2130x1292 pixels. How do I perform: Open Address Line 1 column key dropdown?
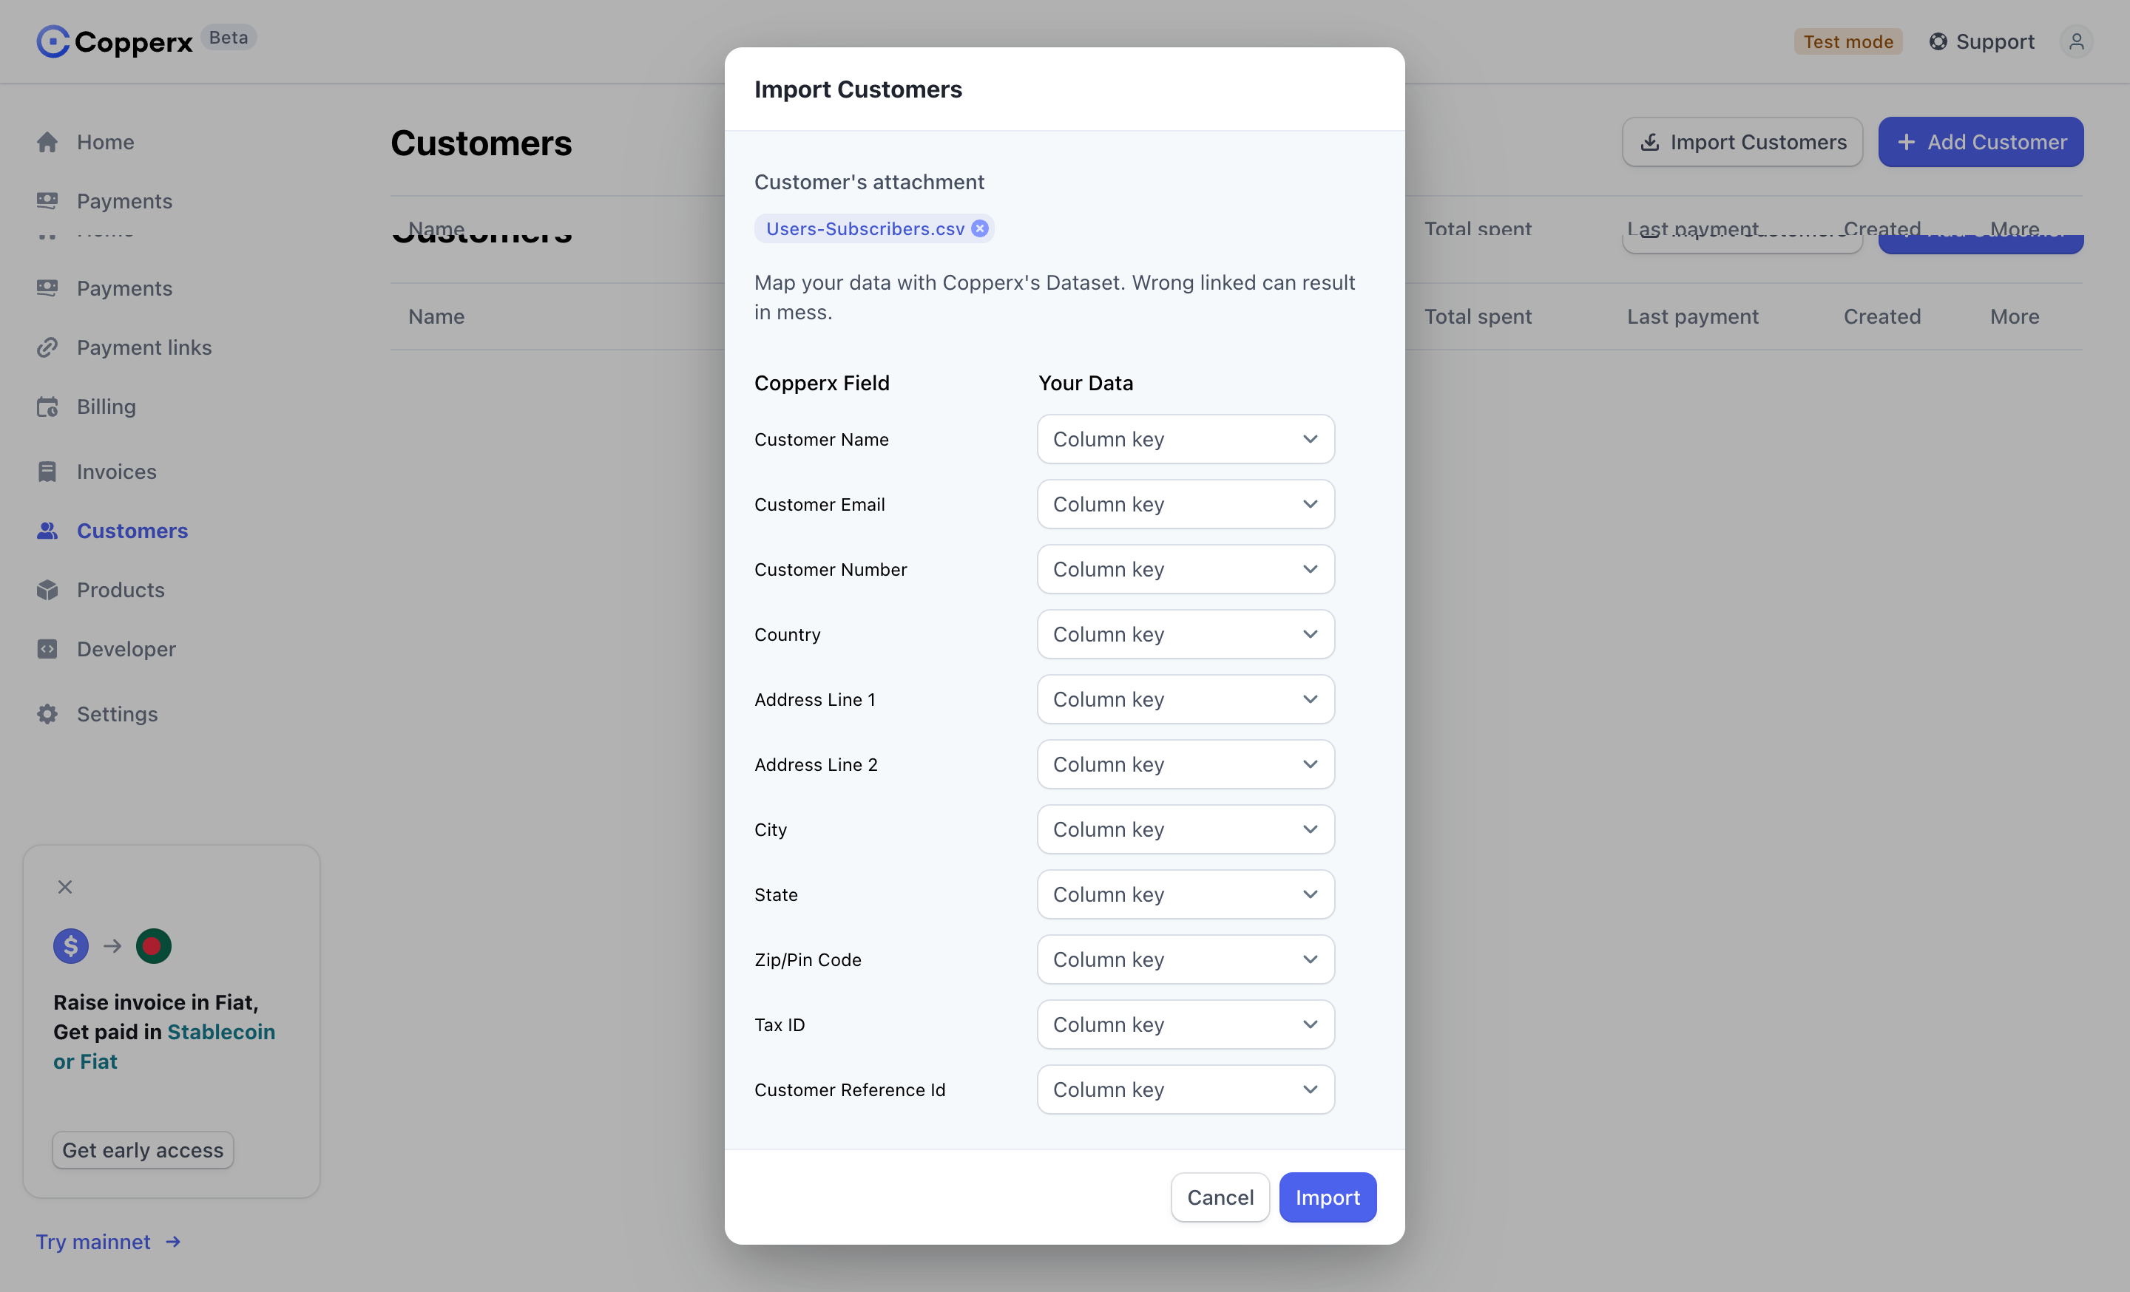point(1185,699)
